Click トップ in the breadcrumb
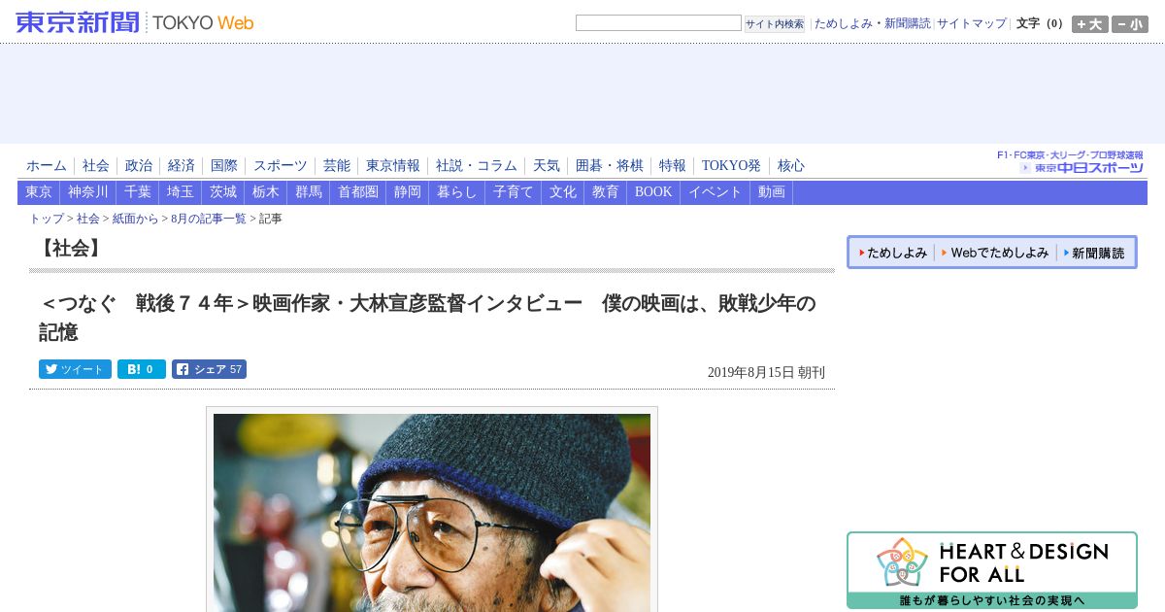 click(x=47, y=220)
